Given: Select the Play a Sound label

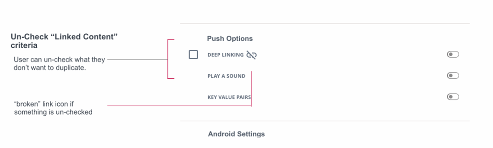Looking at the screenshot, I should point(226,76).
